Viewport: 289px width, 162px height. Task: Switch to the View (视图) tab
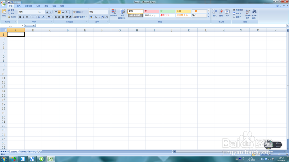62,6
